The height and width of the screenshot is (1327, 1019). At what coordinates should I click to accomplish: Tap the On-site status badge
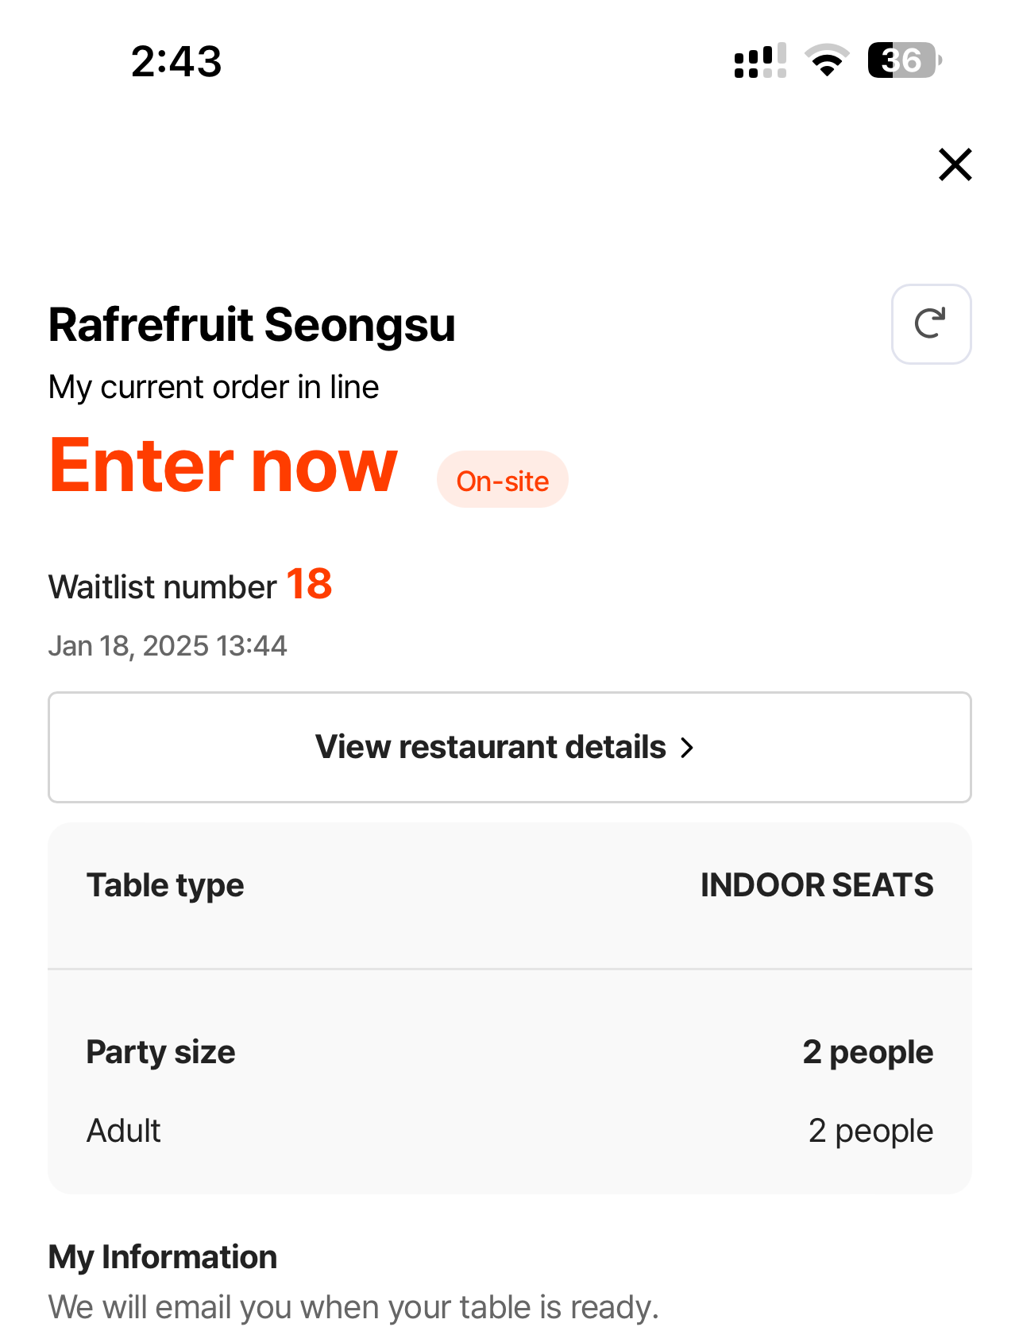pyautogui.click(x=502, y=480)
